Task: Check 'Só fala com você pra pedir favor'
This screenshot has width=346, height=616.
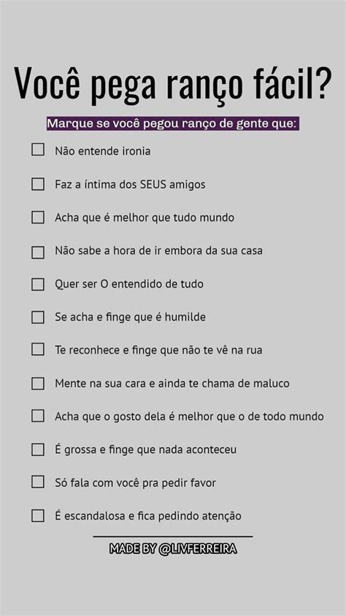Action: click(38, 482)
